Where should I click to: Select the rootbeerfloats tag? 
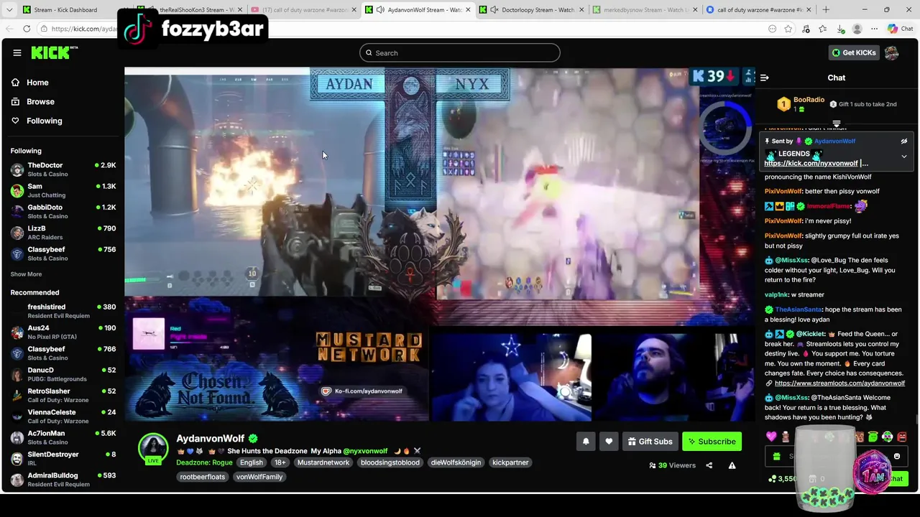tap(203, 477)
